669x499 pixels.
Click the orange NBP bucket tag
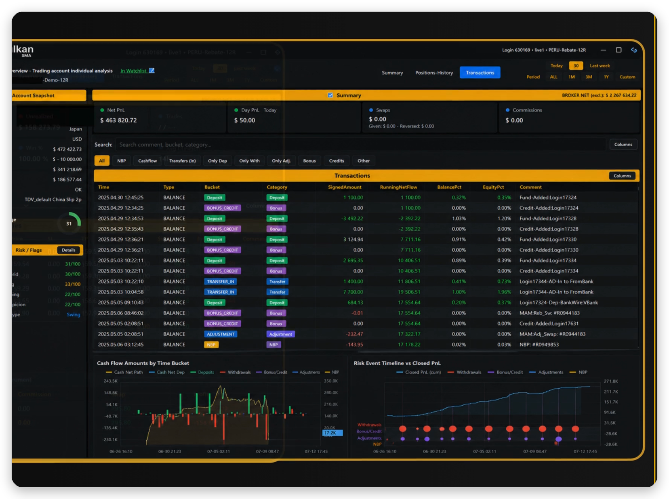[x=211, y=345]
